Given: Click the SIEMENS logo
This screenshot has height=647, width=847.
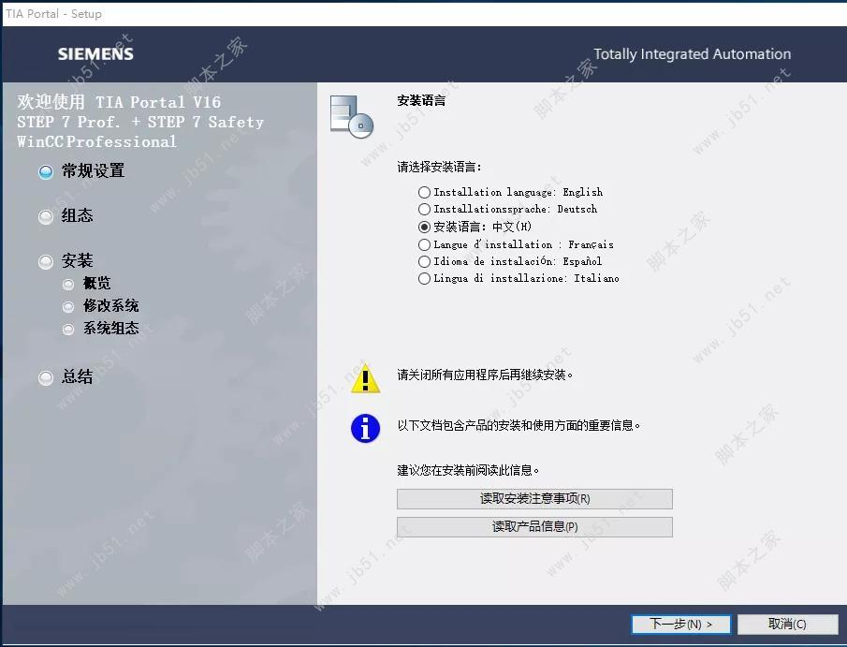Looking at the screenshot, I should click(95, 53).
